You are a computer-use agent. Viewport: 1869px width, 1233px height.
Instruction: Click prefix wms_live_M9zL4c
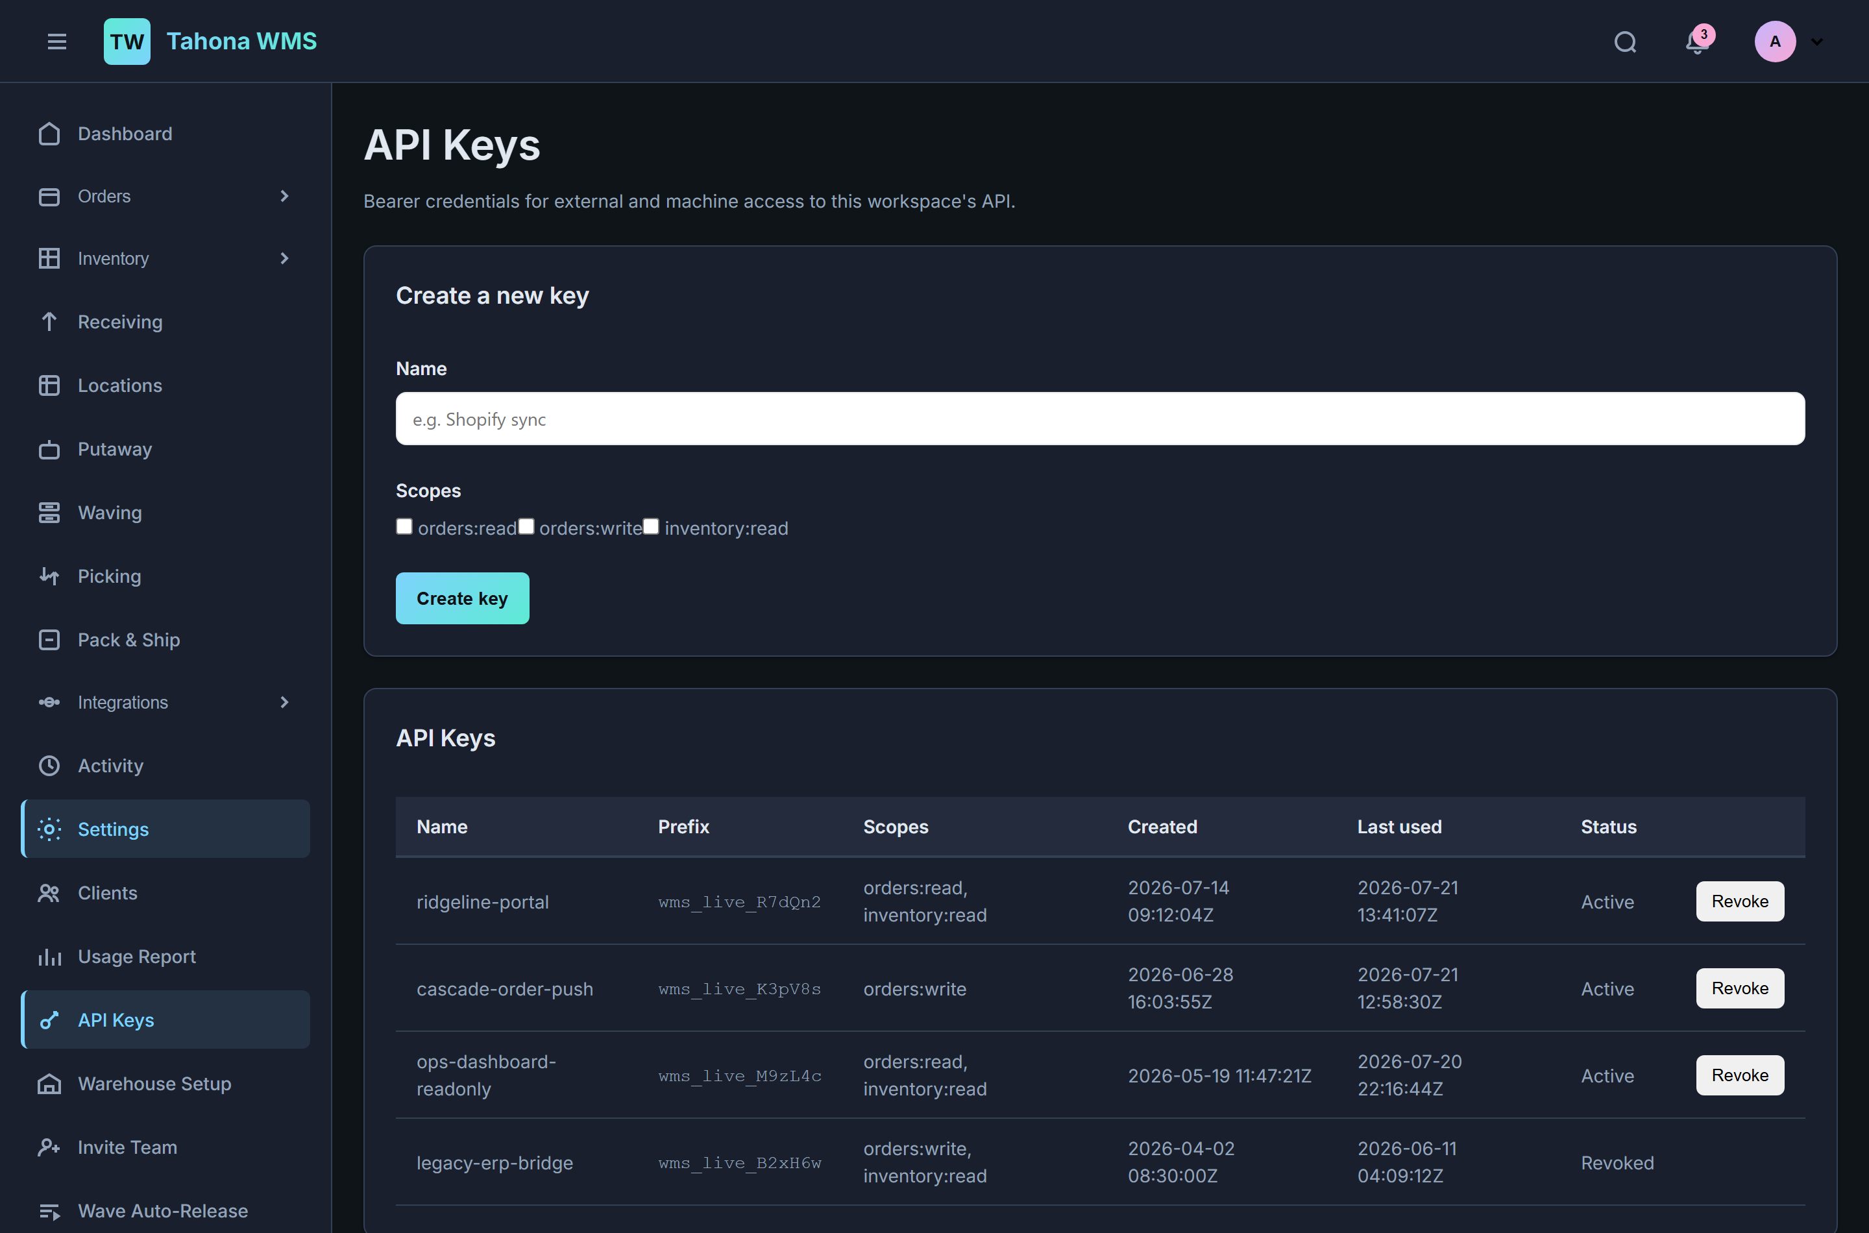tap(740, 1076)
